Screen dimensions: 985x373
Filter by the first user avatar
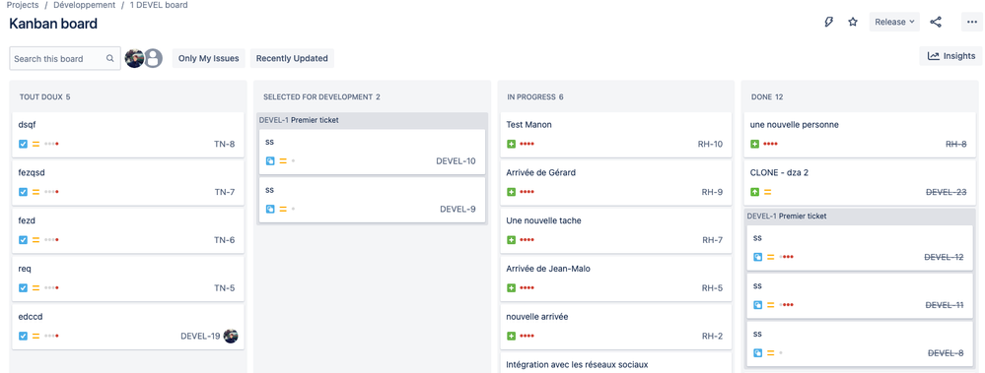(x=134, y=58)
